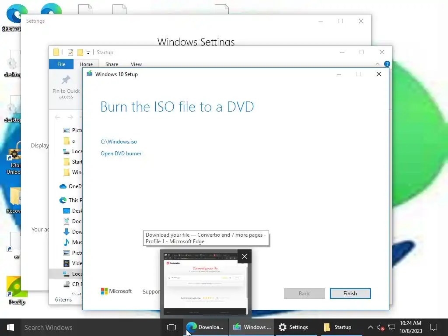Maximize the Startup explorer window

(x=362, y=52)
